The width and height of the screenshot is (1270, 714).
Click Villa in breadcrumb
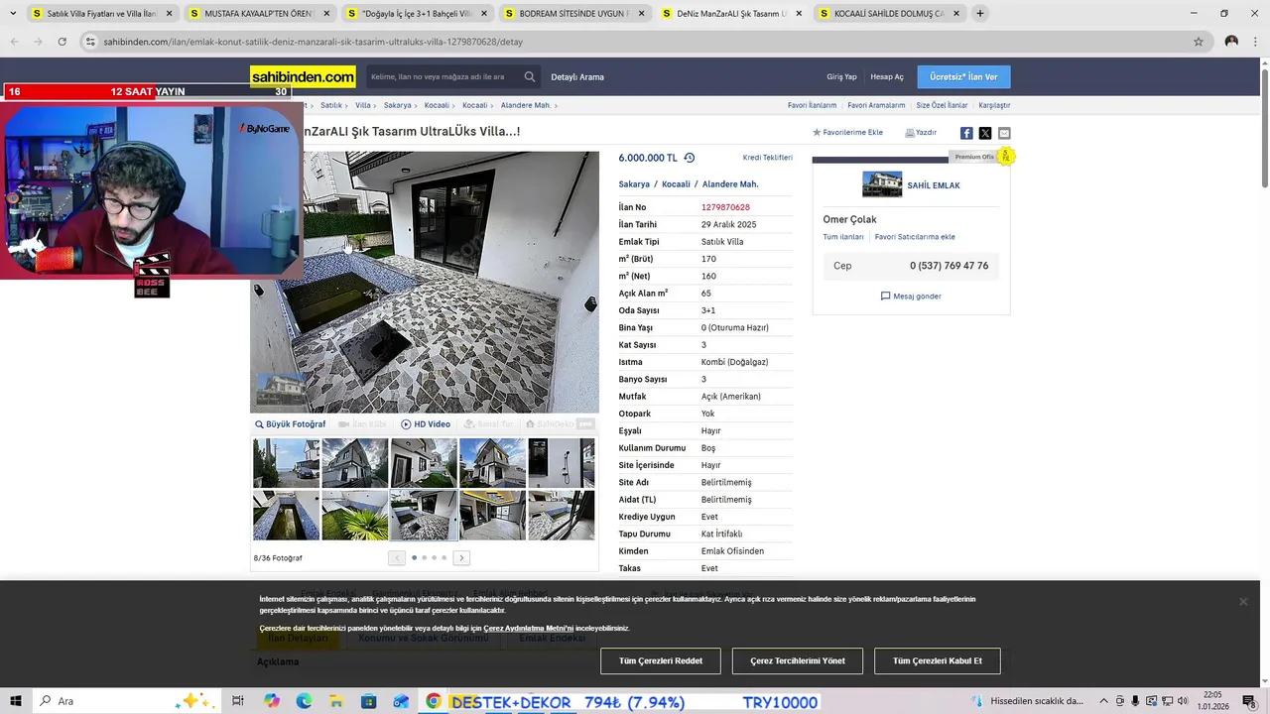[363, 105]
